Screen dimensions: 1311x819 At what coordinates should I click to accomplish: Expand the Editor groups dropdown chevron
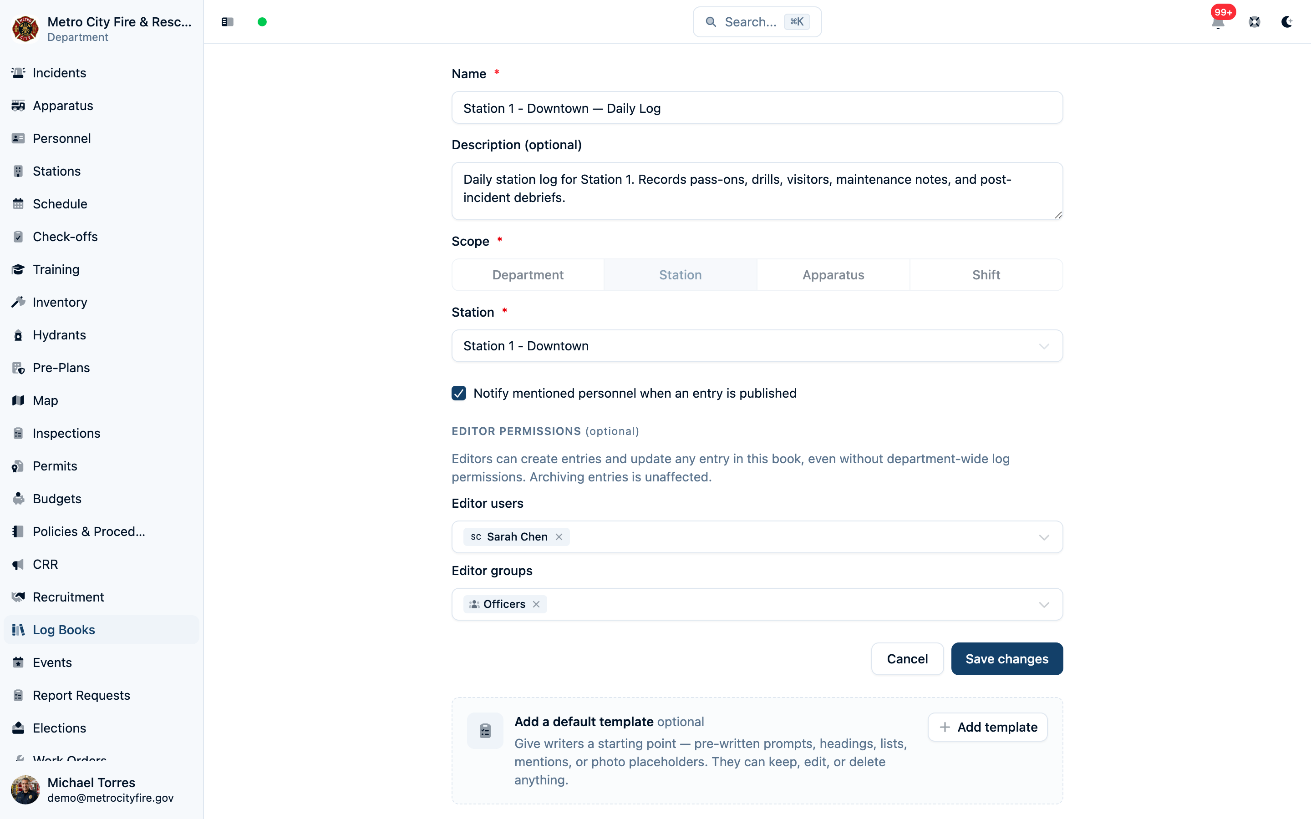(x=1044, y=605)
